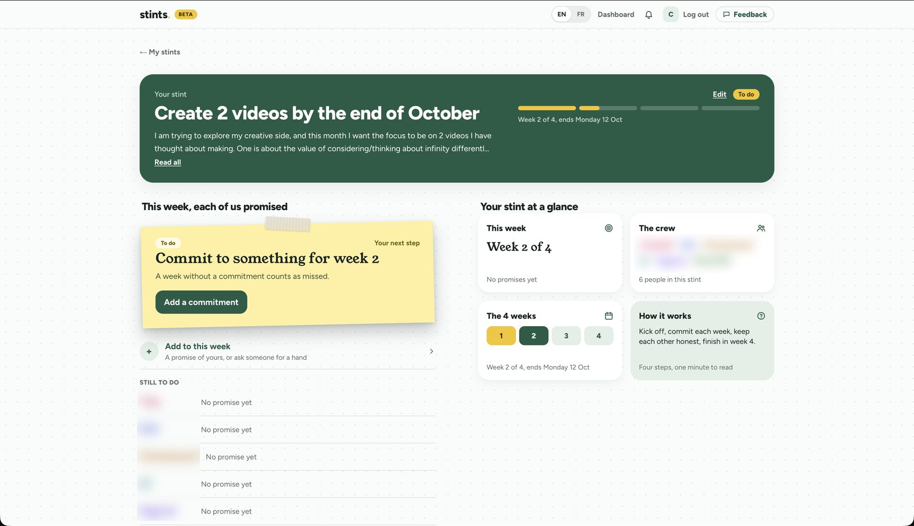This screenshot has height=526, width=914.
Task: Click the calendar icon in The 4 weeks card
Action: pyautogui.click(x=609, y=316)
